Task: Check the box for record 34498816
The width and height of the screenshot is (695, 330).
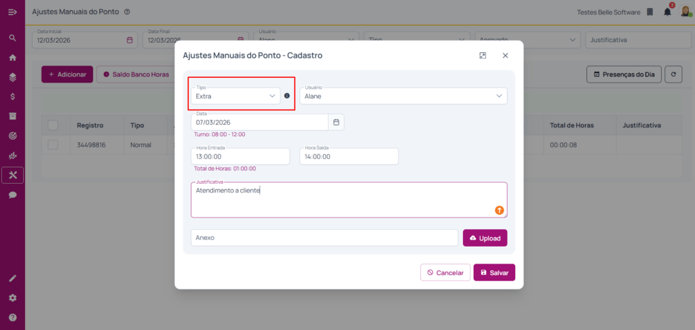Action: click(53, 144)
